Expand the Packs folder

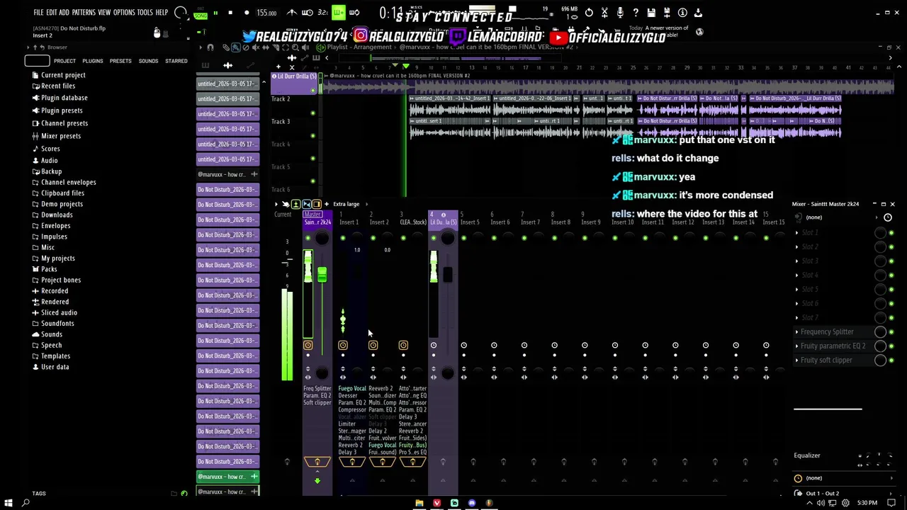click(49, 269)
